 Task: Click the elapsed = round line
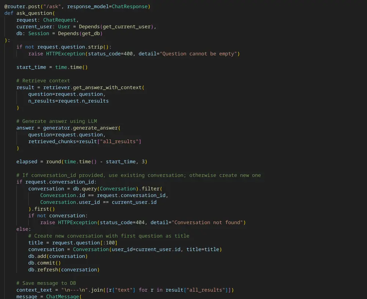(x=82, y=162)
